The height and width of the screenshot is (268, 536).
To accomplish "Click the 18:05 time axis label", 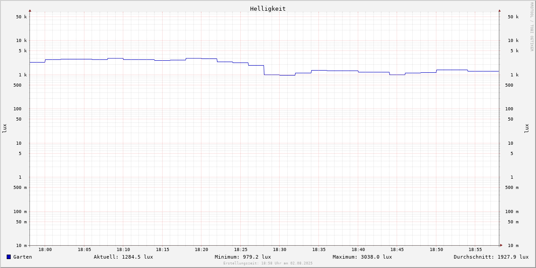I will pyautogui.click(x=84, y=250).
